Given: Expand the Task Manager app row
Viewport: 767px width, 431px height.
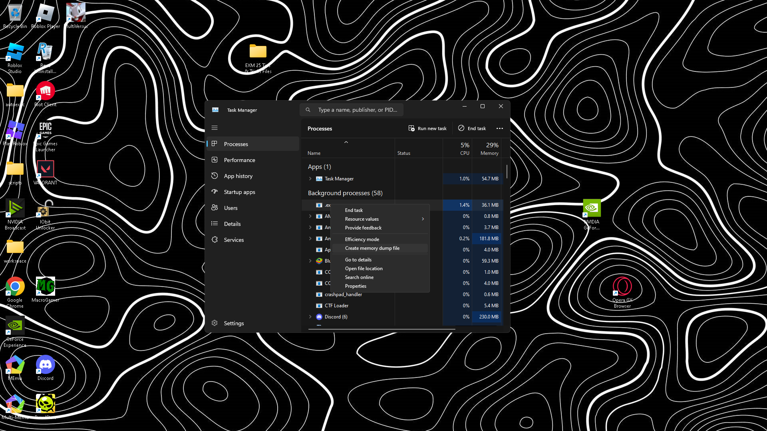Looking at the screenshot, I should click(310, 179).
